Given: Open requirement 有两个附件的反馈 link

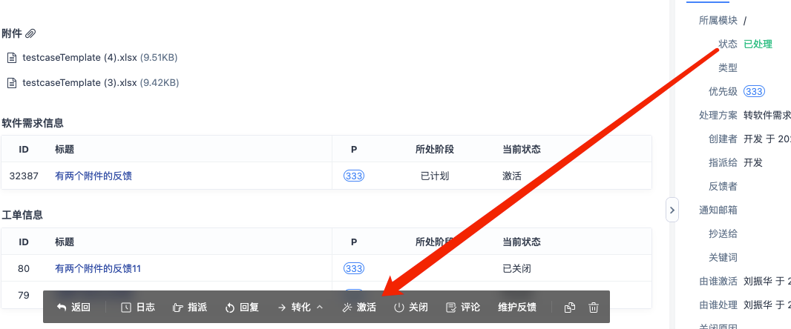Looking at the screenshot, I should (x=93, y=176).
